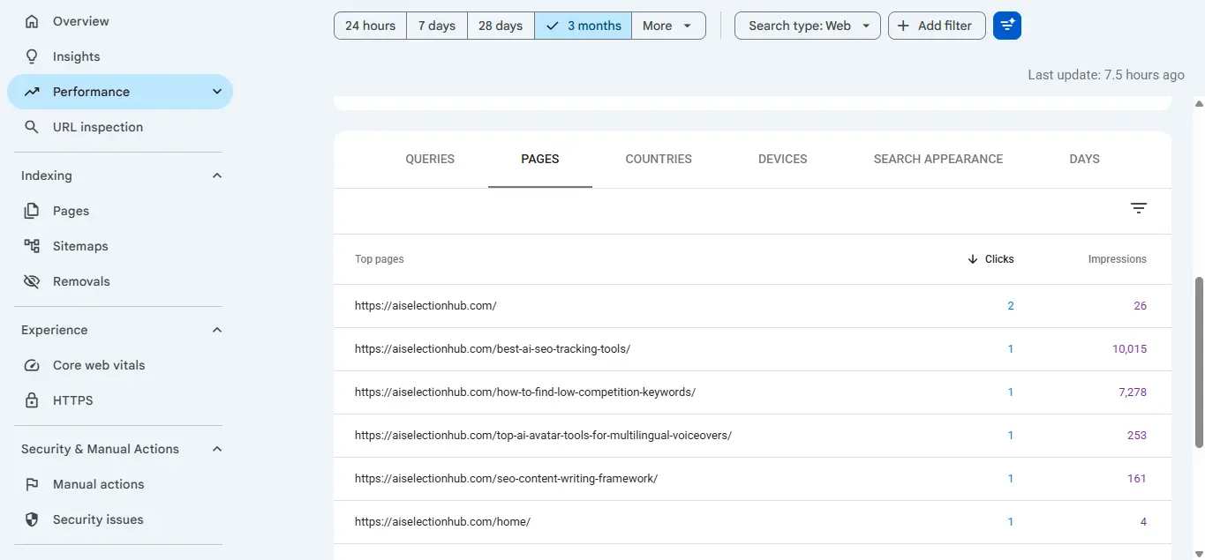Viewport: 1205px width, 560px height.
Task: Expand the Performance menu chevron
Action: click(217, 92)
